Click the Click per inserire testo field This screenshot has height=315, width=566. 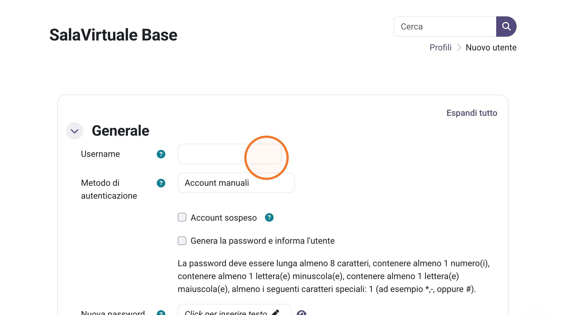coord(234,311)
